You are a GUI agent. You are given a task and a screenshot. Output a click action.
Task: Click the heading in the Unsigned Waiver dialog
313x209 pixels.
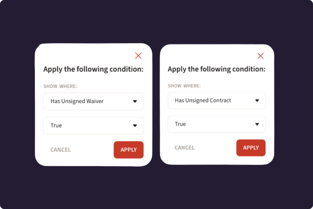coord(93,69)
